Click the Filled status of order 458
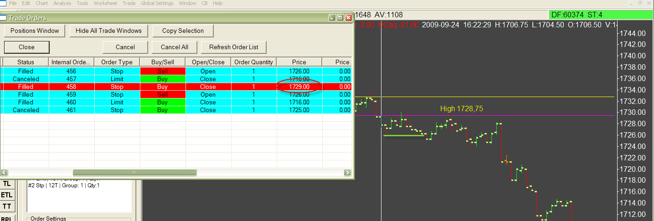Screen dimensions: 654x221 coord(26,87)
